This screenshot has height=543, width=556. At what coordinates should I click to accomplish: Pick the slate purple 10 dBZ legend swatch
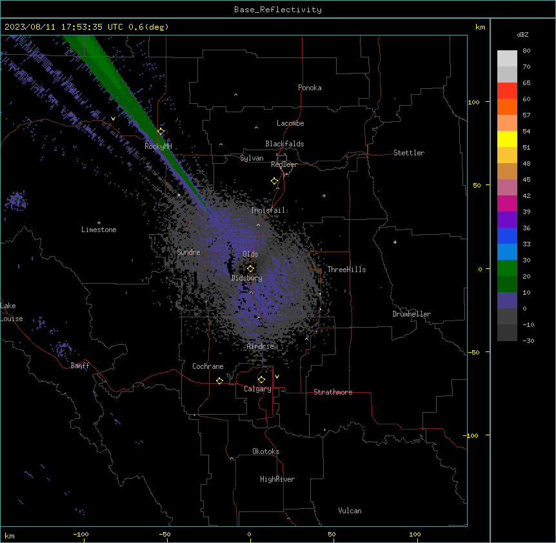(507, 301)
